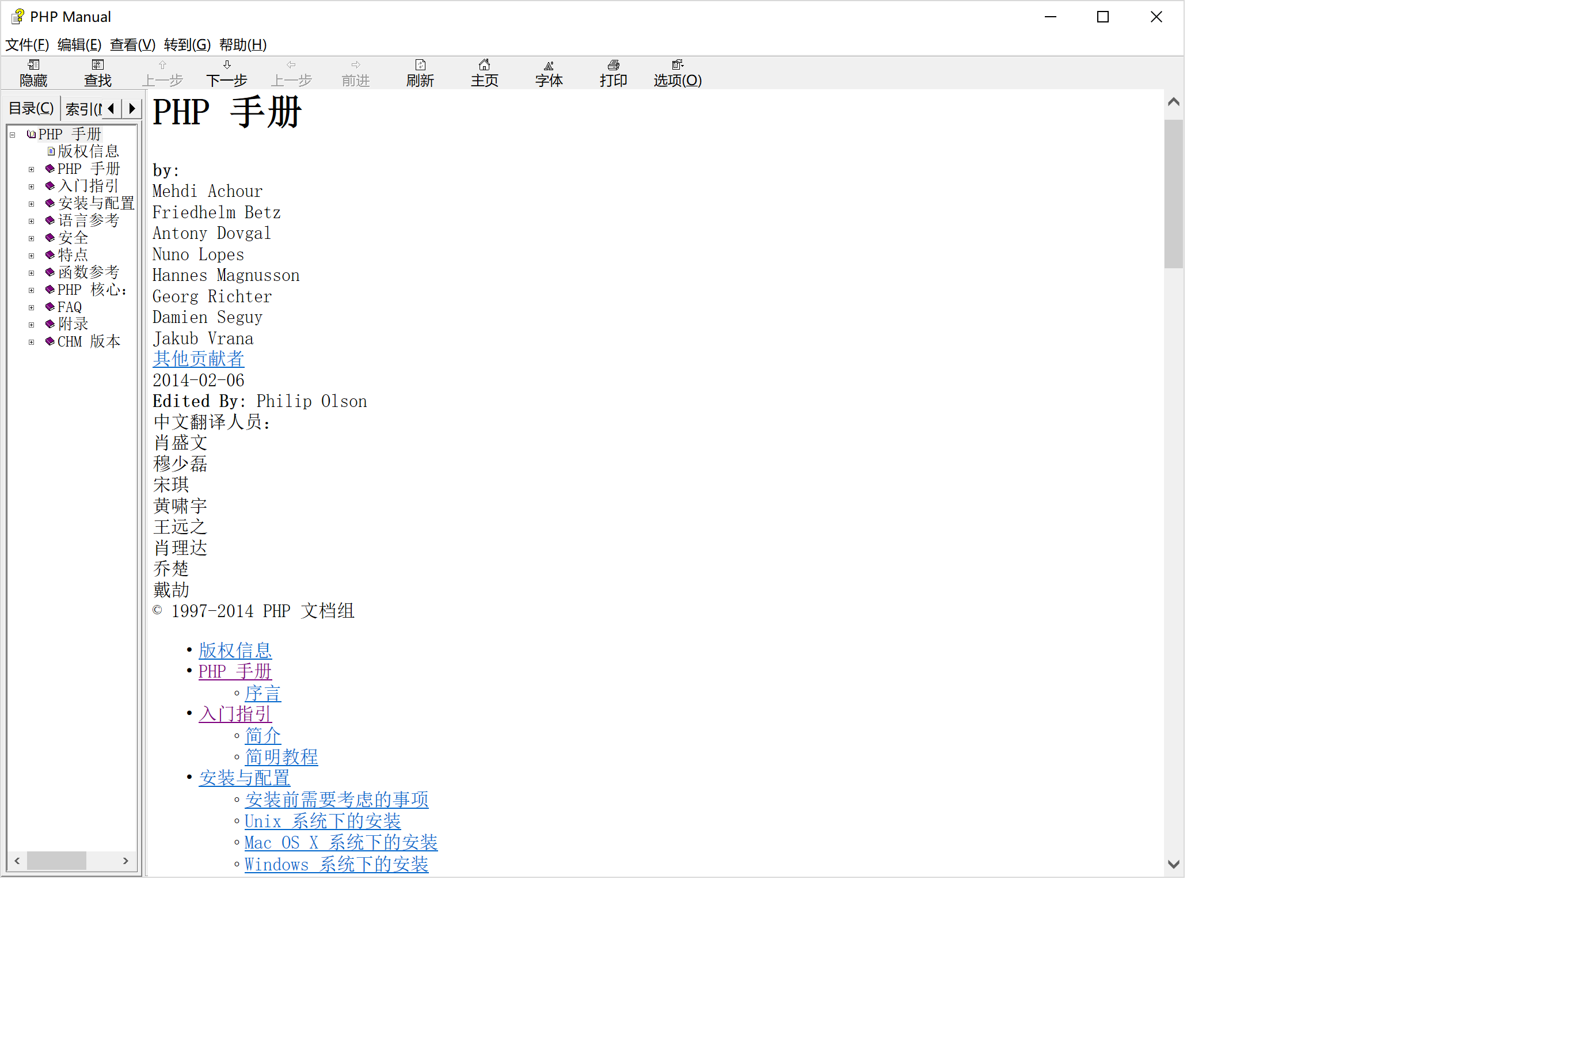Viewport: 1575px width, 1050px height.
Task: Click the tree pane scroll-right arrow
Action: [126, 861]
